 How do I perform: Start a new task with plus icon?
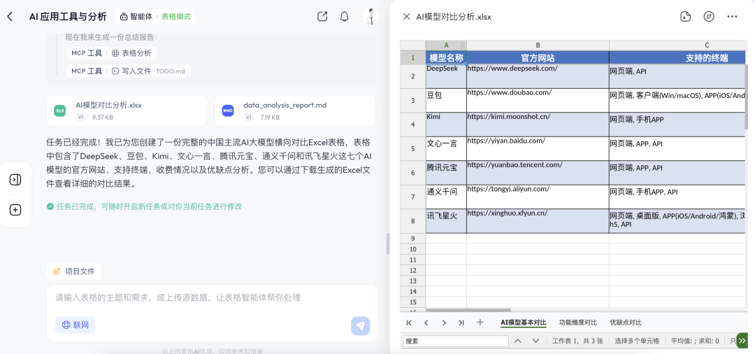(x=15, y=210)
